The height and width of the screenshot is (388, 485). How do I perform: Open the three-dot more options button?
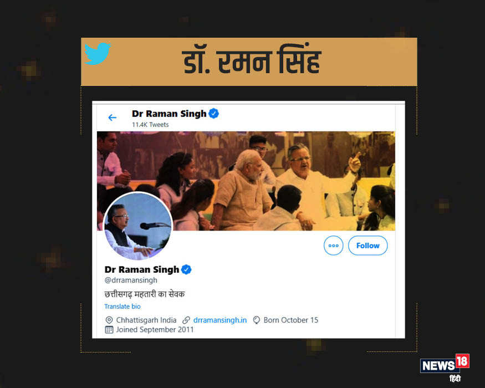pos(334,246)
